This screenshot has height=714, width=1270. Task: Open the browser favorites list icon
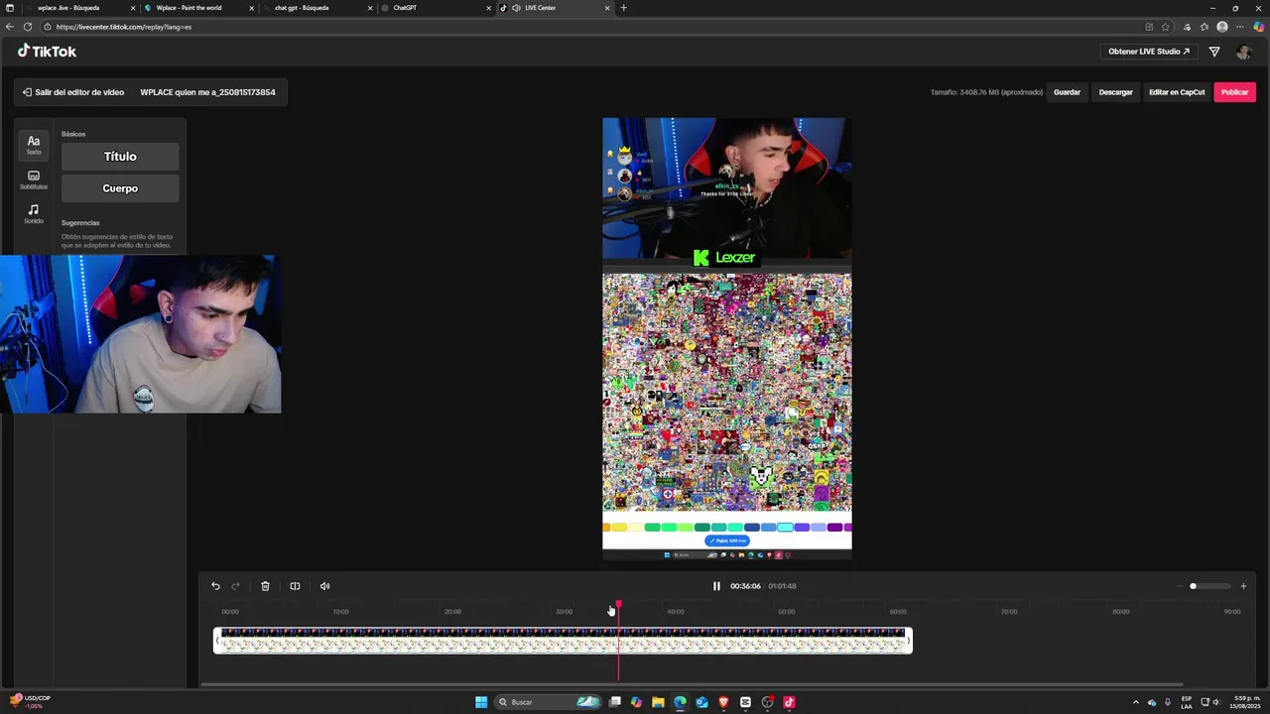click(x=1204, y=27)
